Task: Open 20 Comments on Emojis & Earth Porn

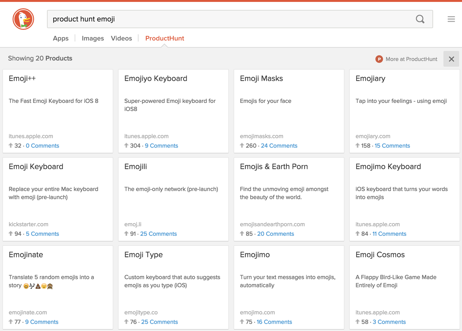Action: [x=276, y=234]
